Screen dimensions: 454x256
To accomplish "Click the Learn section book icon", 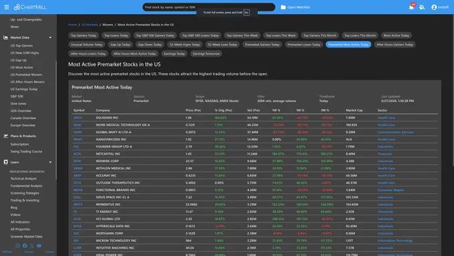I will click(x=5, y=162).
